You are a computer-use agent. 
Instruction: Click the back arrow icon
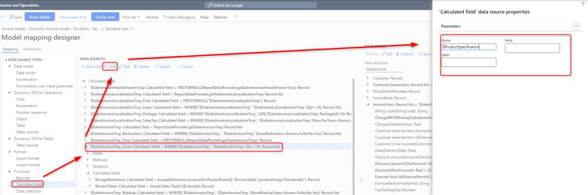point(3,17)
